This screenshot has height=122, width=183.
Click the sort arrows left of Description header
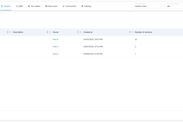coord(8,32)
